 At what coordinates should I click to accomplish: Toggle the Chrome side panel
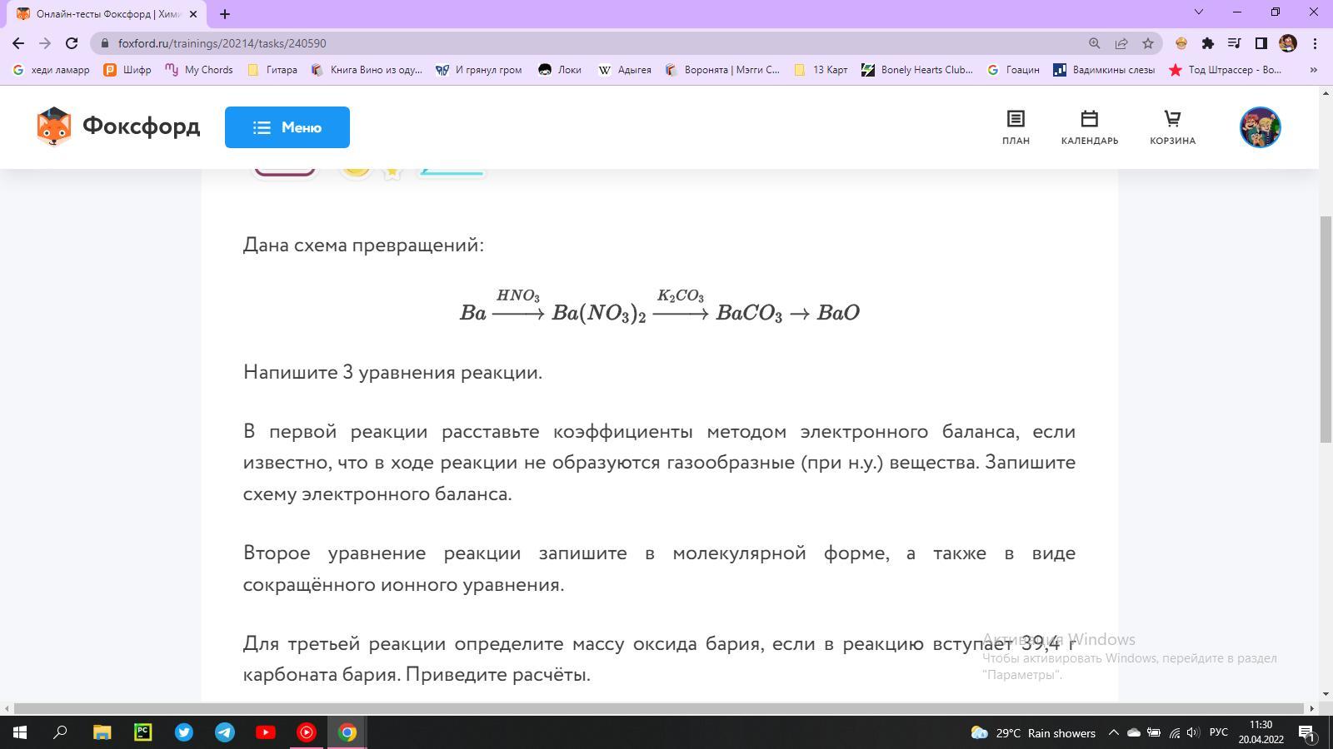click(x=1261, y=43)
